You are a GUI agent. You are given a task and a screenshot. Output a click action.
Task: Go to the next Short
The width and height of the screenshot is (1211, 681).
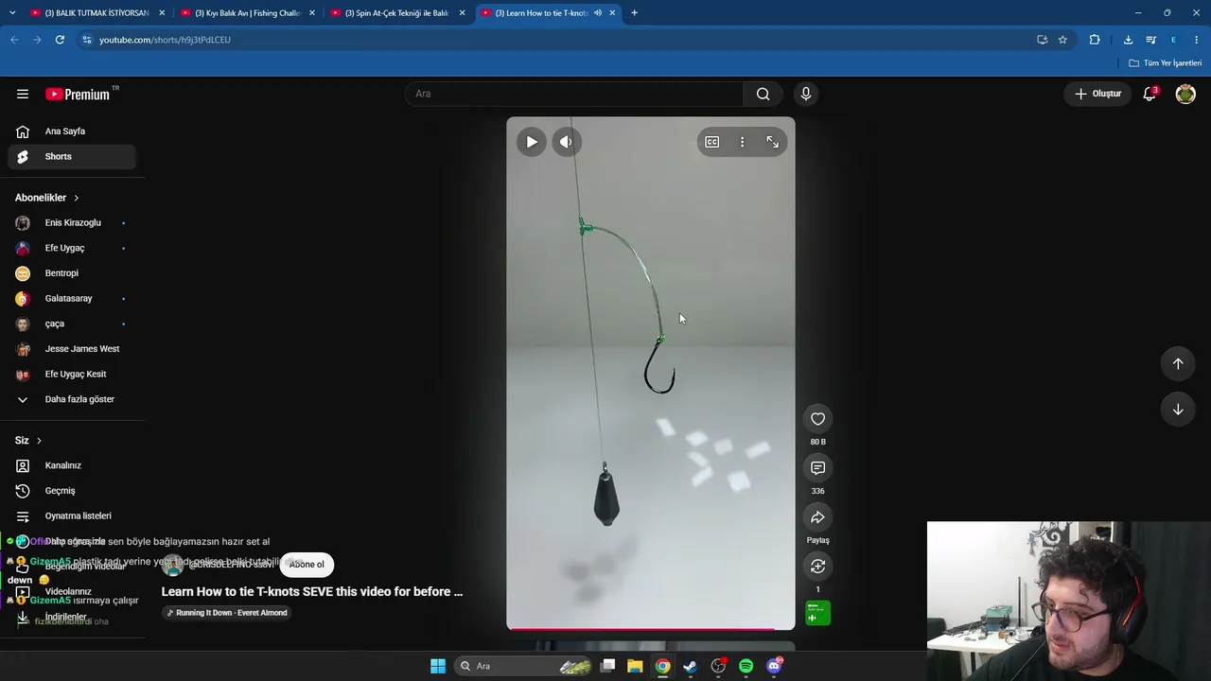[x=1178, y=410]
